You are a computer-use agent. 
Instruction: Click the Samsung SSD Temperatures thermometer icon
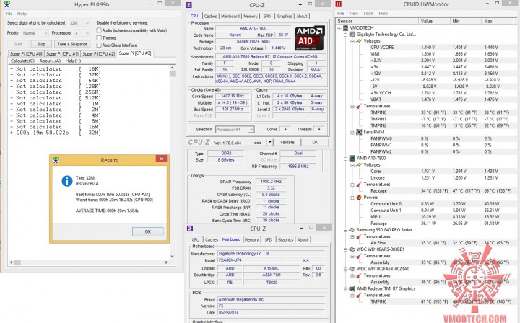pyautogui.click(x=359, y=236)
